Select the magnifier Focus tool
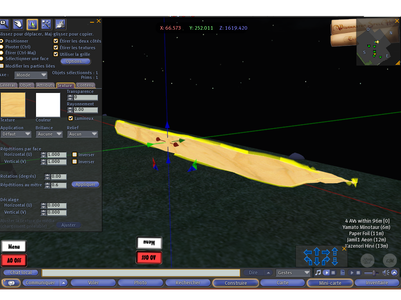The width and height of the screenshot is (401, 300). [4, 24]
